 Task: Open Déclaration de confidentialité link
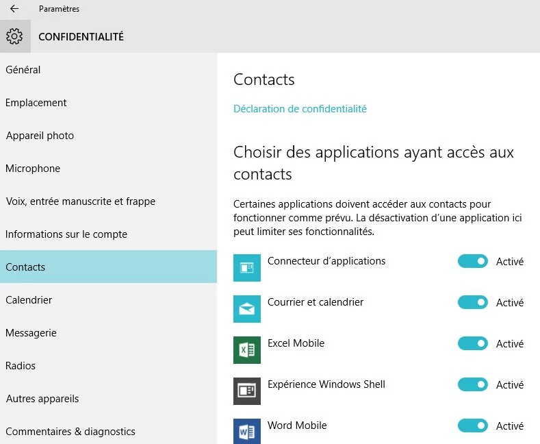coord(300,109)
